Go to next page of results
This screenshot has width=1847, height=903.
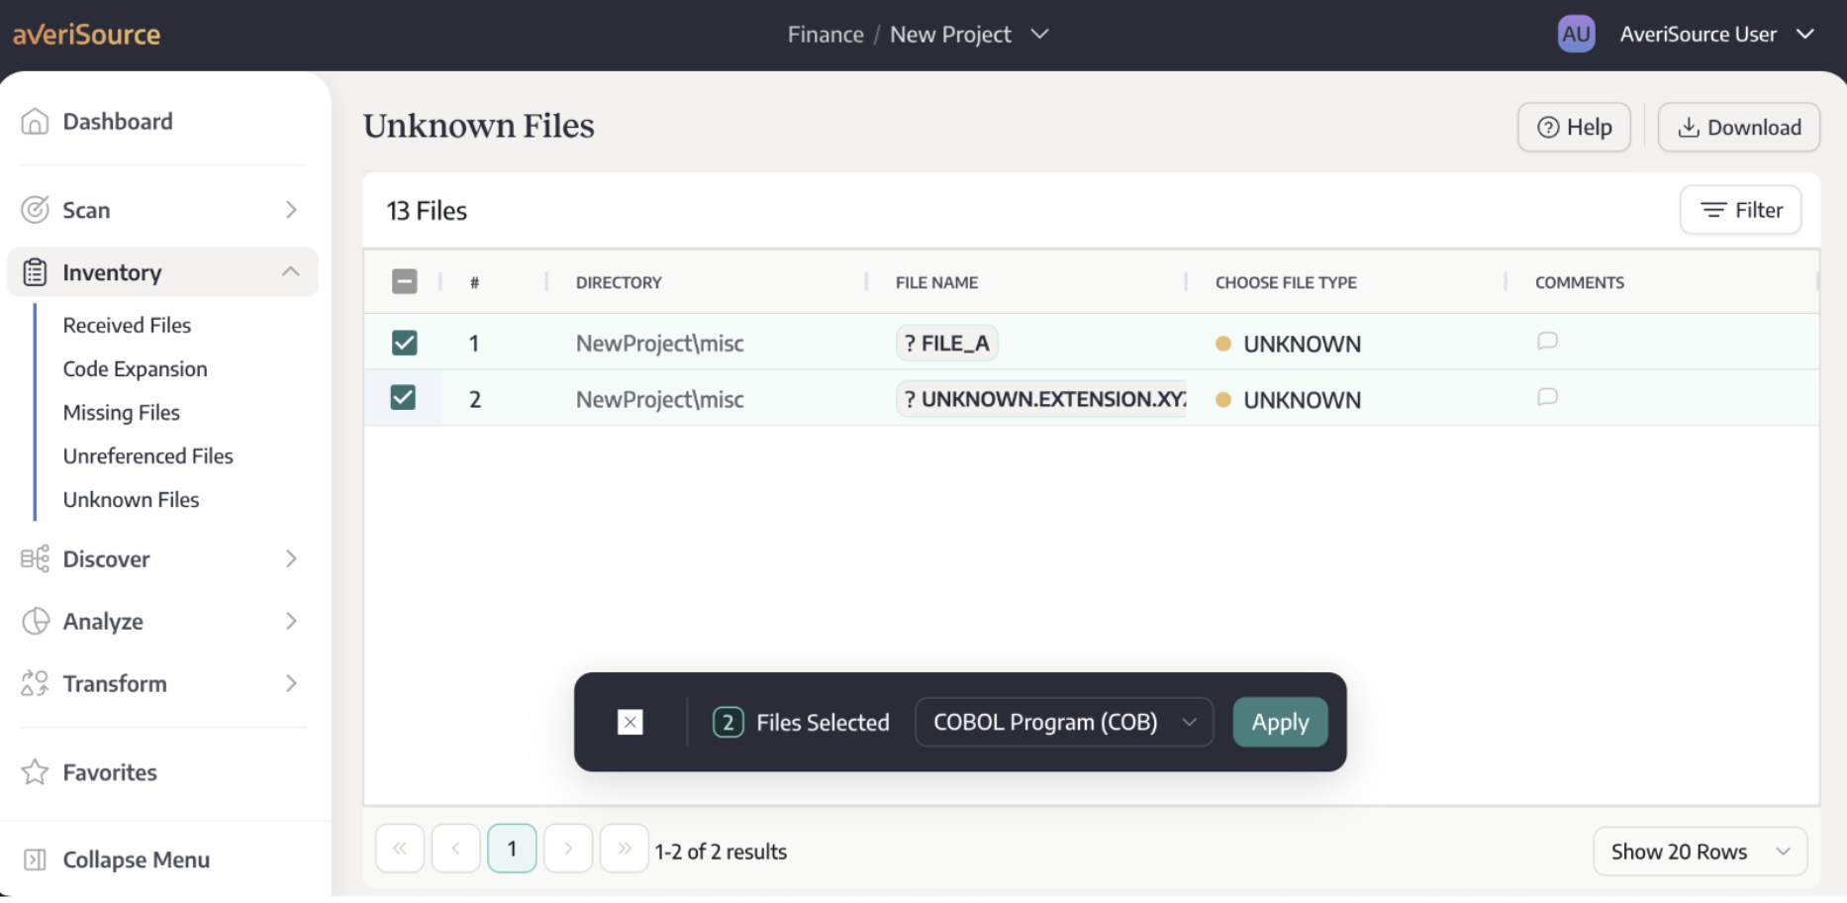[x=568, y=849]
